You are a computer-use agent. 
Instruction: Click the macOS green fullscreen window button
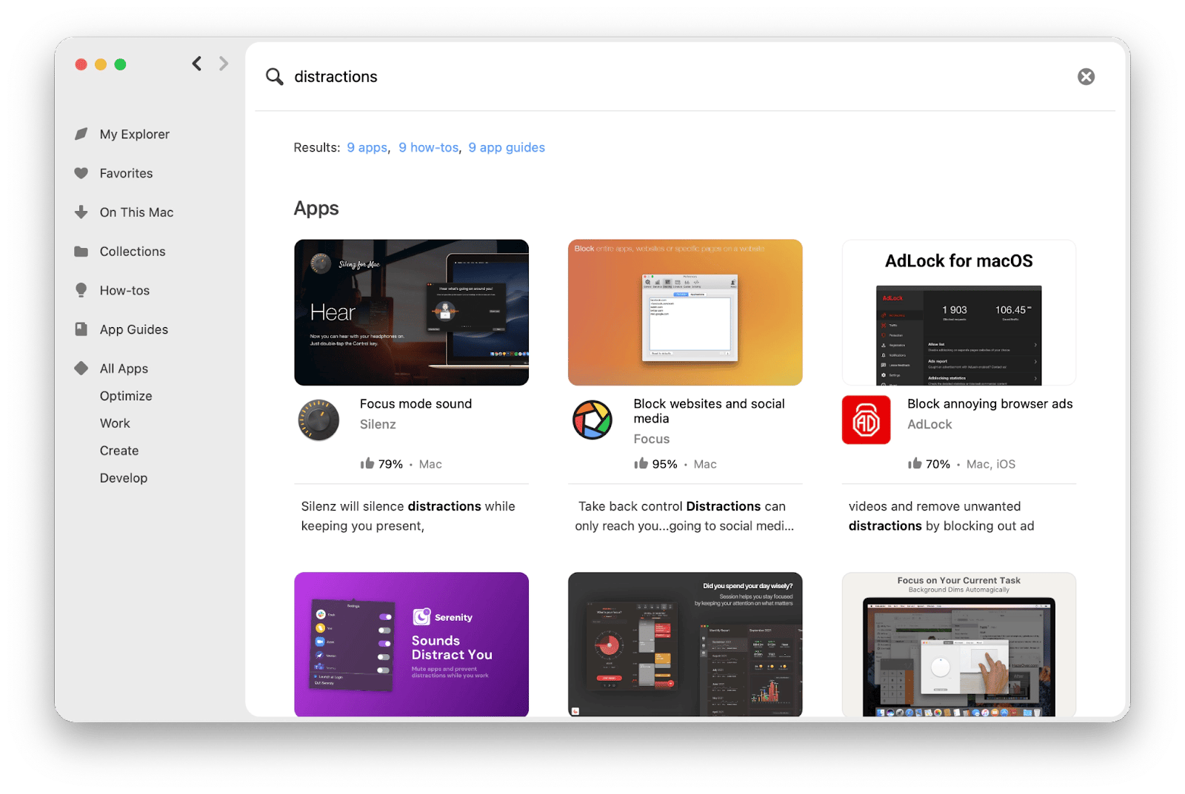120,64
